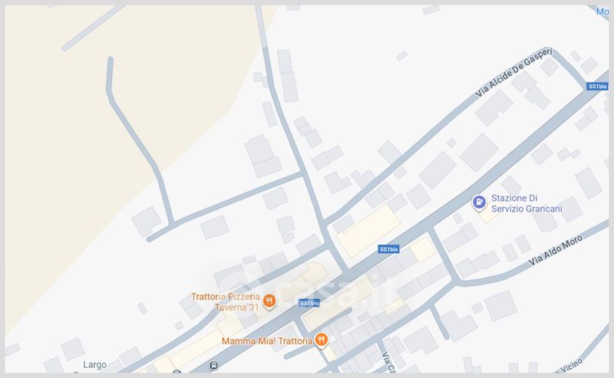Screen dimensions: 614x378
Task: Open the Mamma Mia! Trattoria label
Action: pos(267,341)
